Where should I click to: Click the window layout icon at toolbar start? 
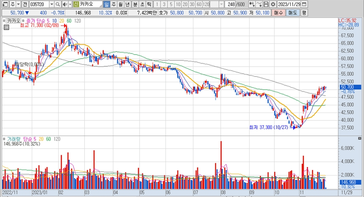tap(5, 4)
